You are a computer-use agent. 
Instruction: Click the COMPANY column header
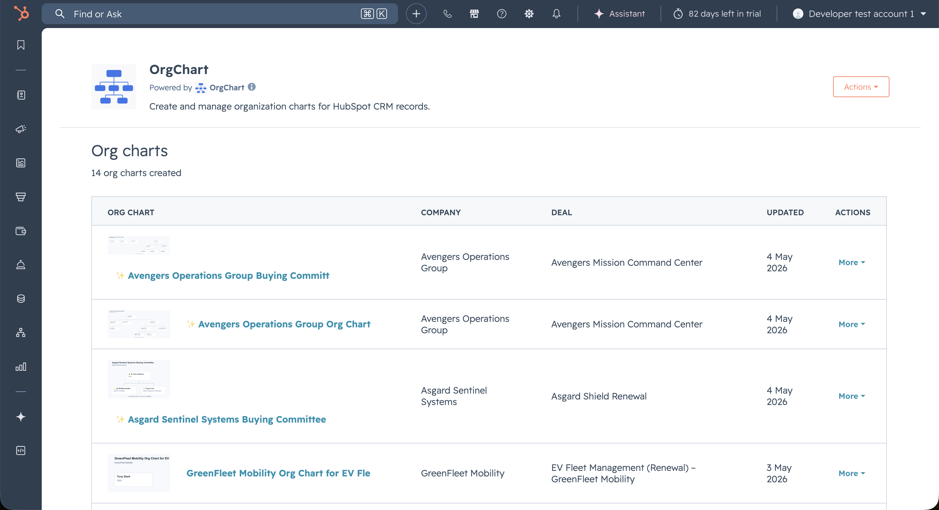coord(441,213)
